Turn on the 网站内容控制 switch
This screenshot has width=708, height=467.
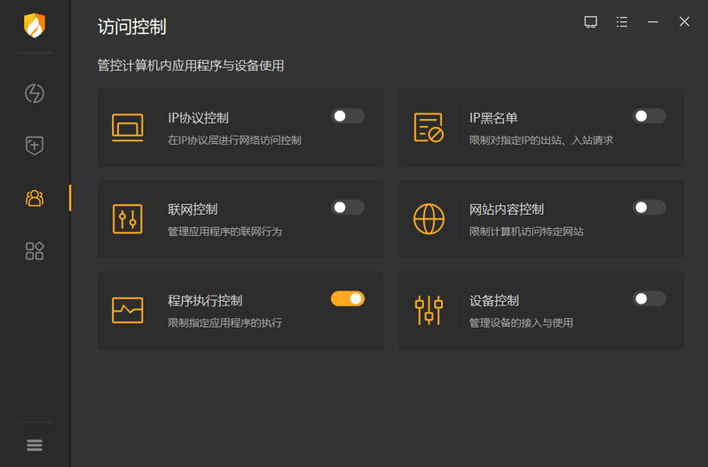[x=649, y=207]
